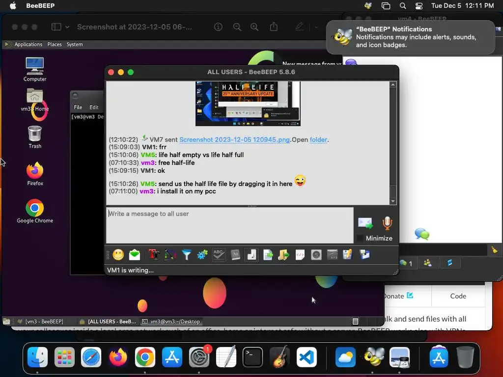Expand the Preview sidebar view dropdown chevron
This screenshot has width=503, height=377.
(x=67, y=27)
